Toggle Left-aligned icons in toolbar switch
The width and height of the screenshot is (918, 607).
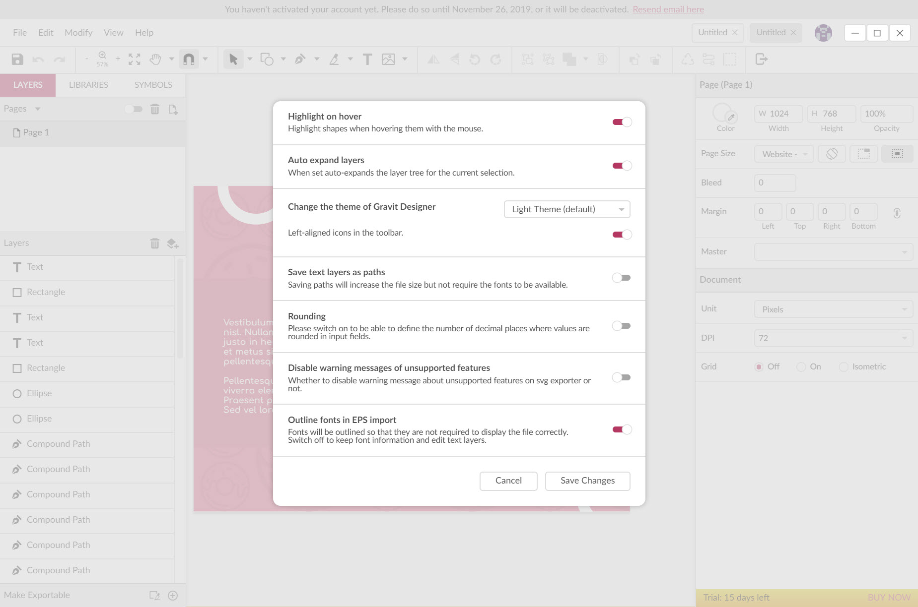622,235
